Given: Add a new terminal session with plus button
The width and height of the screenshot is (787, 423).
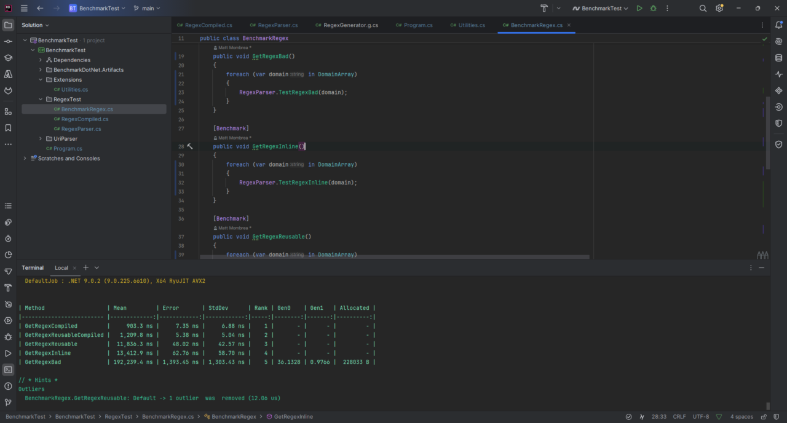Looking at the screenshot, I should tap(85, 267).
